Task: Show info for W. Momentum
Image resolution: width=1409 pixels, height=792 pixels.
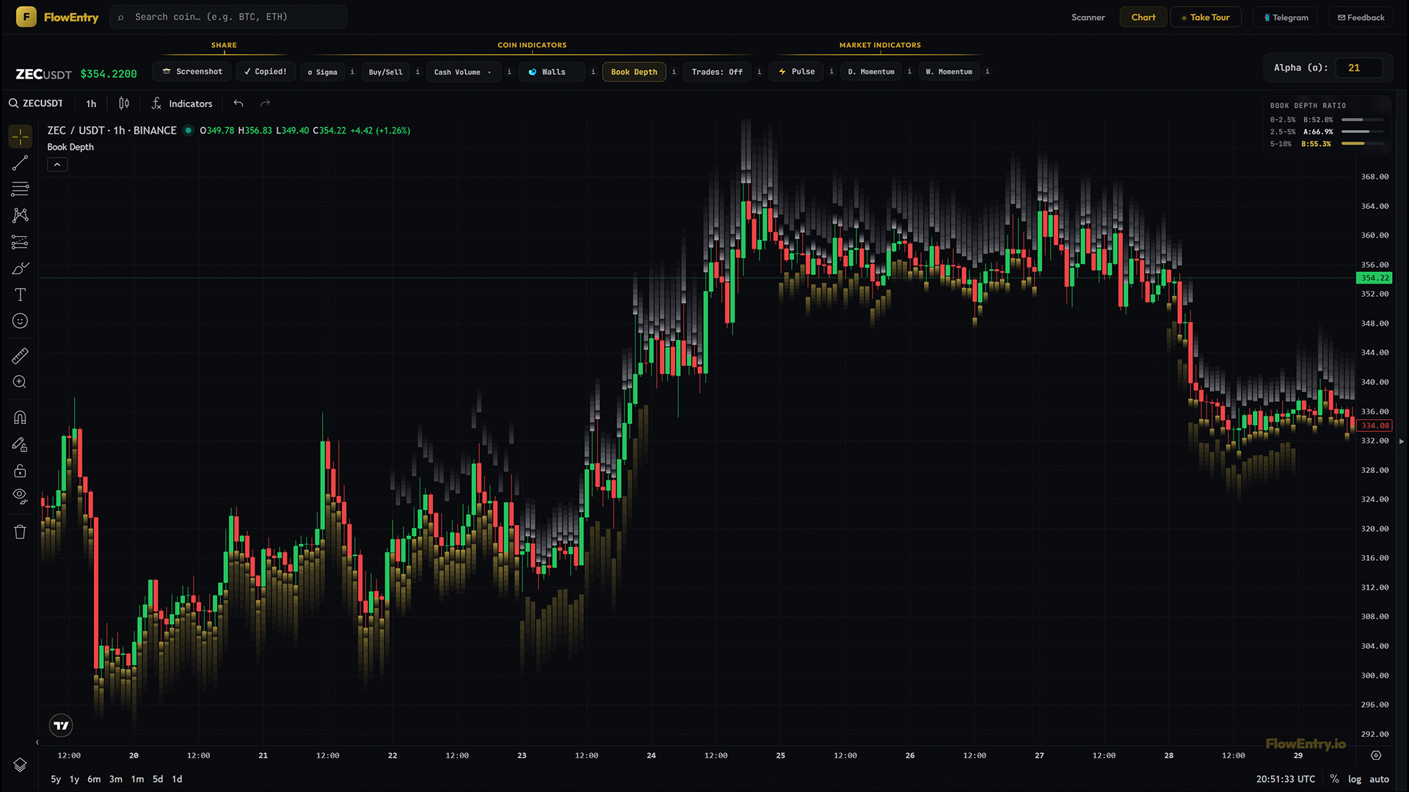Action: pyautogui.click(x=987, y=72)
